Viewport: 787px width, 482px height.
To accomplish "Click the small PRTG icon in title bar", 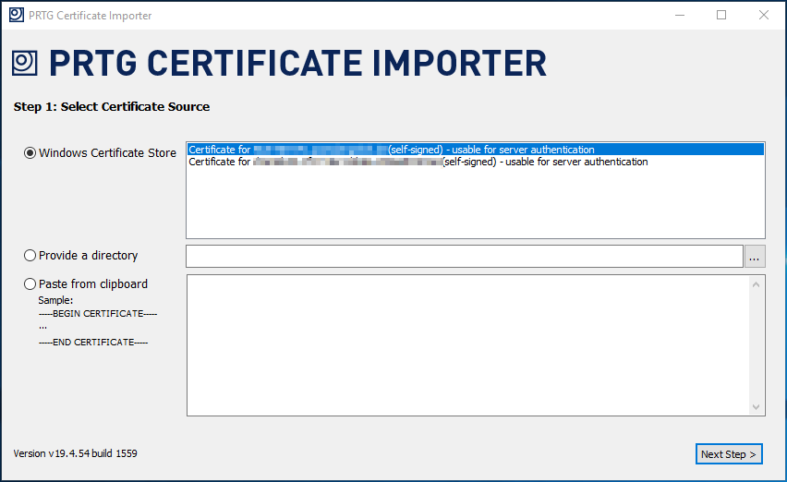I will pyautogui.click(x=14, y=16).
